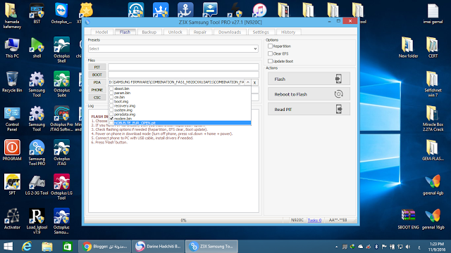451x253 pixels.
Task: Click the Read PIT phone icon
Action: pos(339,110)
